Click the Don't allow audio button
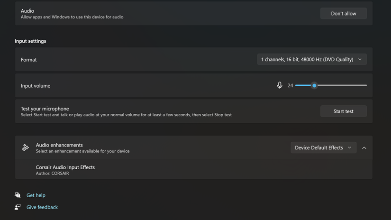Viewport: 391px width, 220px height. [x=343, y=14]
